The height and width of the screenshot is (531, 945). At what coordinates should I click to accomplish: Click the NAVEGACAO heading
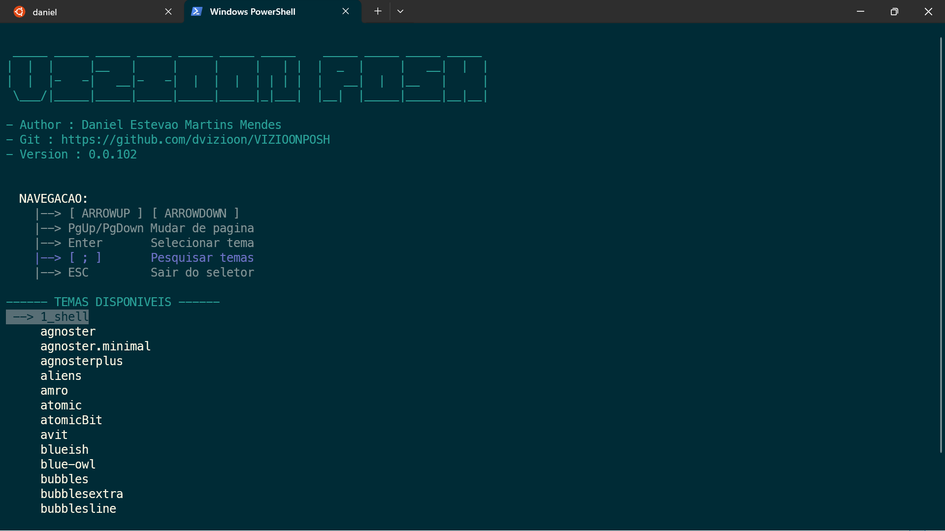pyautogui.click(x=53, y=199)
